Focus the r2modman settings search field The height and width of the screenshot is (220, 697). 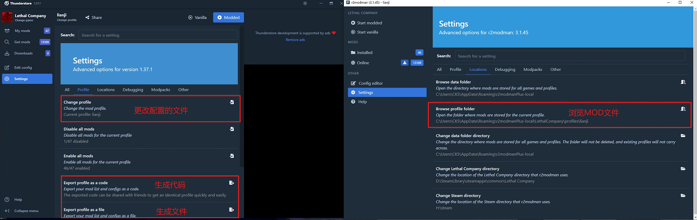(x=569, y=56)
